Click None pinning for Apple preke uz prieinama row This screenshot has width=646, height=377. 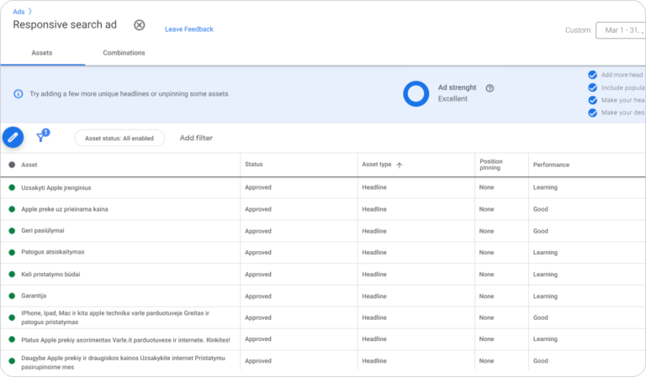coord(486,209)
